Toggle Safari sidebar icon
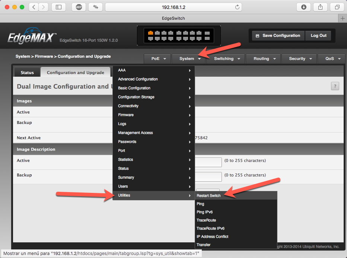347x258 pixels. pyautogui.click(x=58, y=7)
